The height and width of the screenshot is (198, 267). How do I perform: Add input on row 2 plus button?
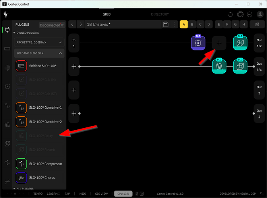[x=74, y=67]
